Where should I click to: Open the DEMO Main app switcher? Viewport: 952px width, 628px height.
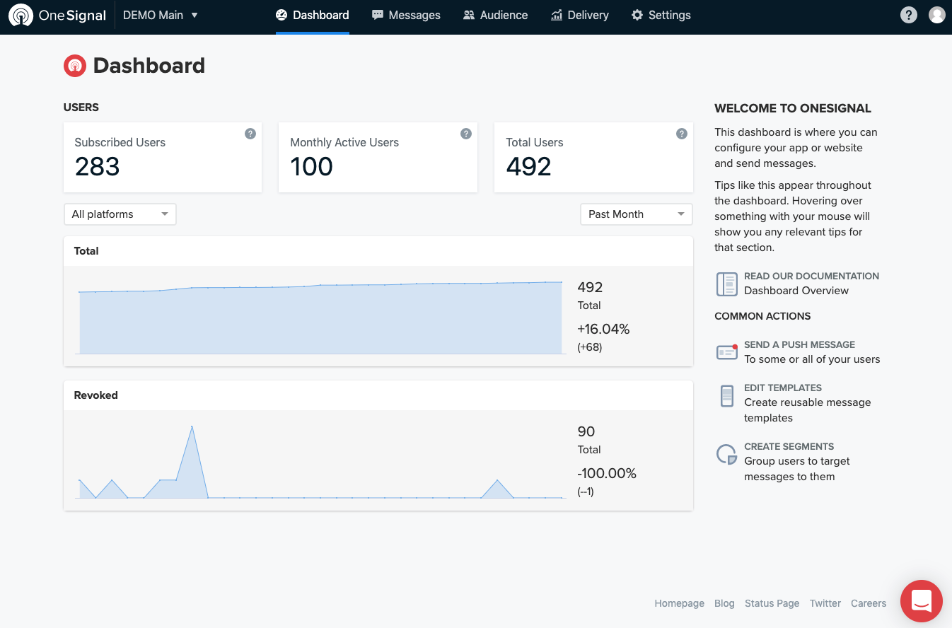(161, 15)
